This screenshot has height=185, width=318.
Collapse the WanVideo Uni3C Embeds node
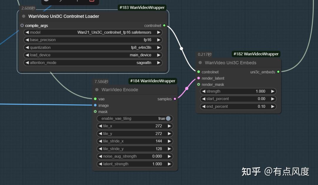pyautogui.click(x=200, y=63)
